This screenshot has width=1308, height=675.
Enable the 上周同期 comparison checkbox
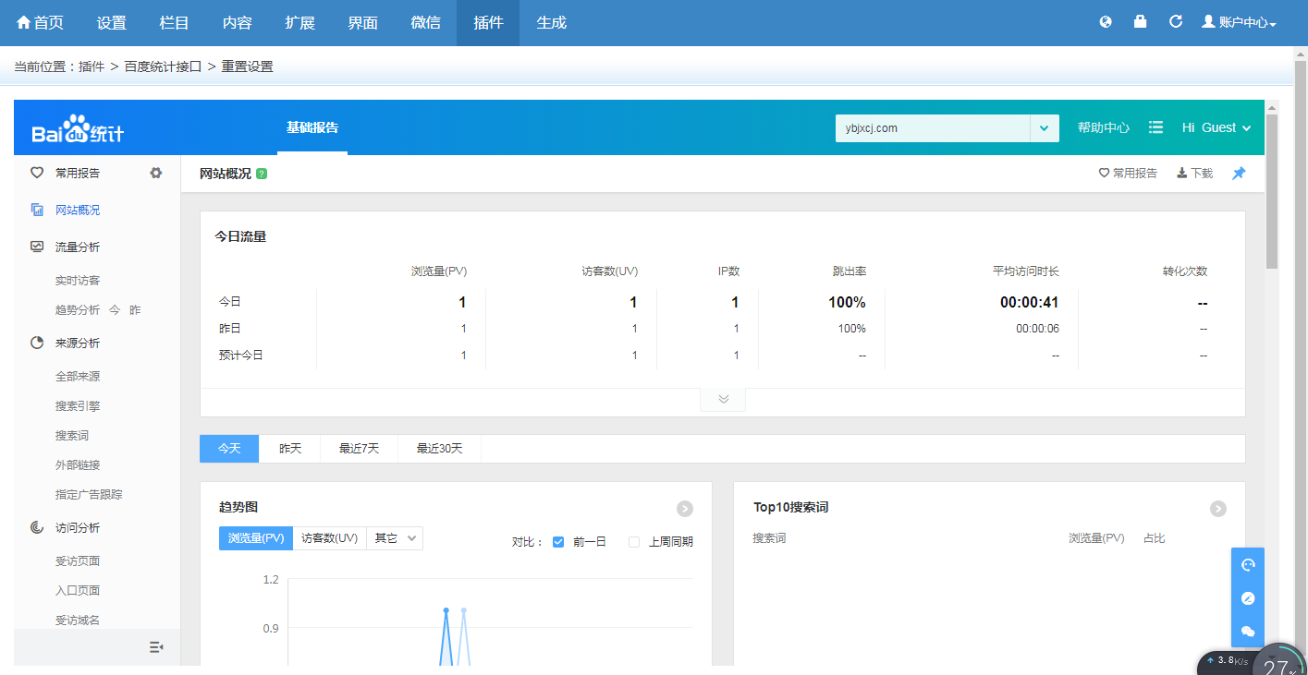[x=633, y=541]
